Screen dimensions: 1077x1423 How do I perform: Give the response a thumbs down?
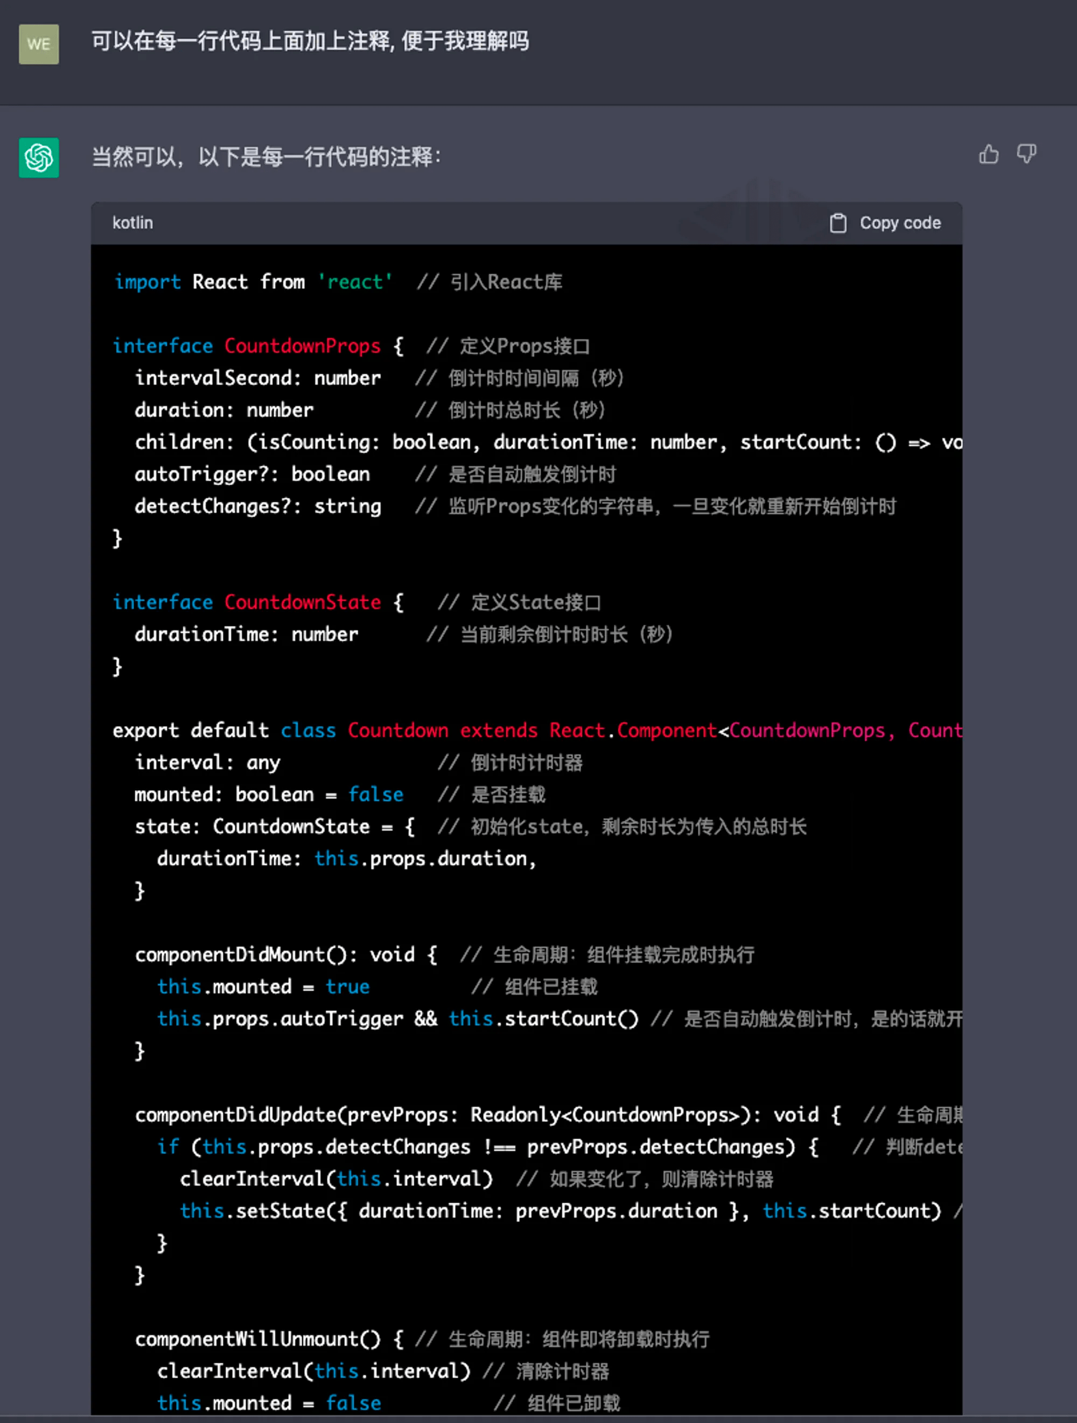(1026, 155)
